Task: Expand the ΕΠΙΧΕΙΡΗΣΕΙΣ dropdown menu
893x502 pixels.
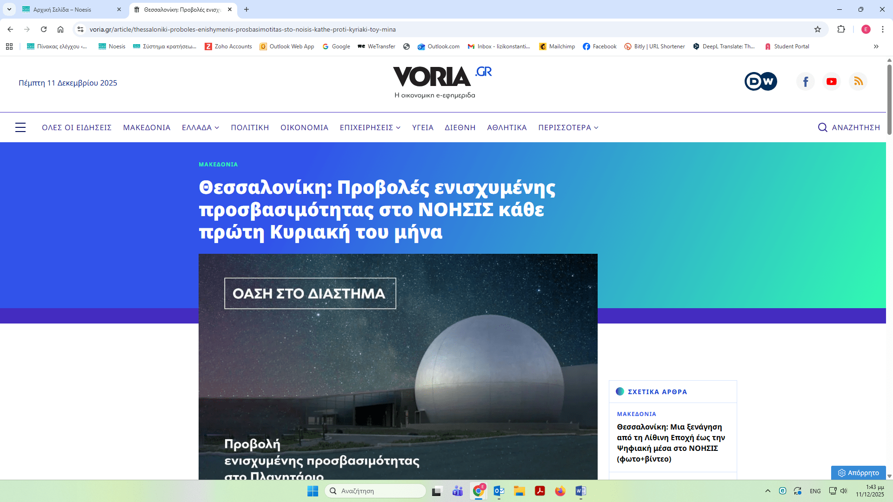Action: (x=370, y=127)
